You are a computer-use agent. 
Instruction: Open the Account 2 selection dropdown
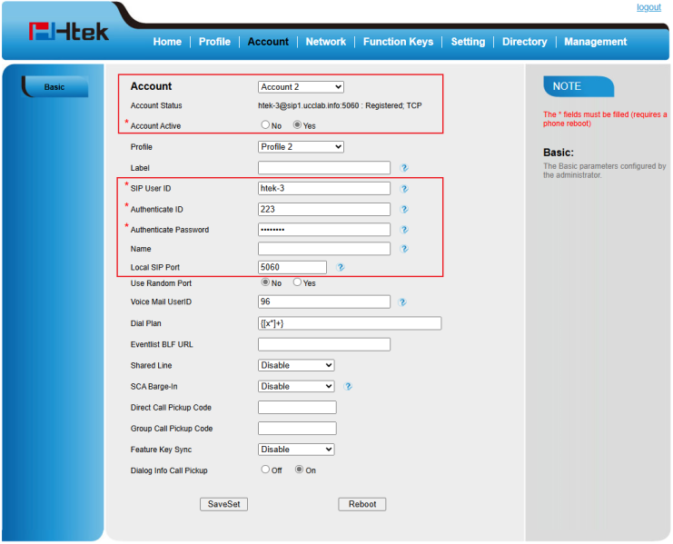coord(301,87)
